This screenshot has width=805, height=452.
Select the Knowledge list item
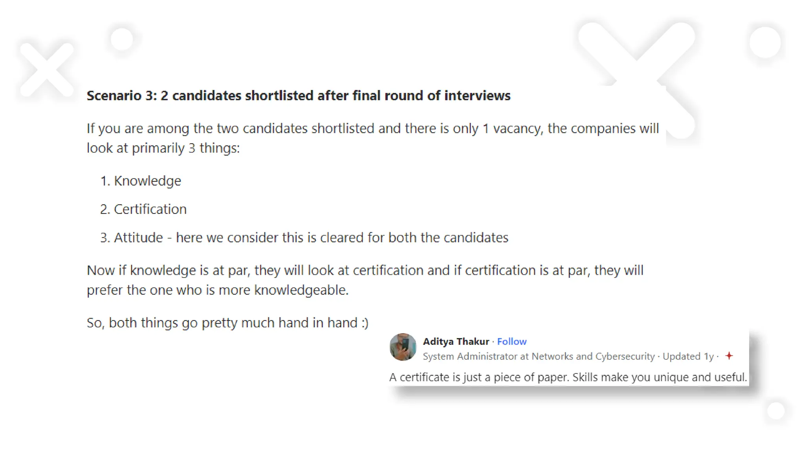(x=141, y=181)
